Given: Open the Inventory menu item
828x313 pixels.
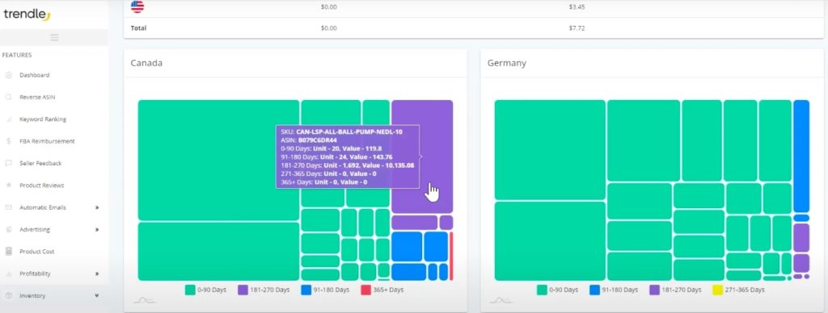Looking at the screenshot, I should pos(32,295).
